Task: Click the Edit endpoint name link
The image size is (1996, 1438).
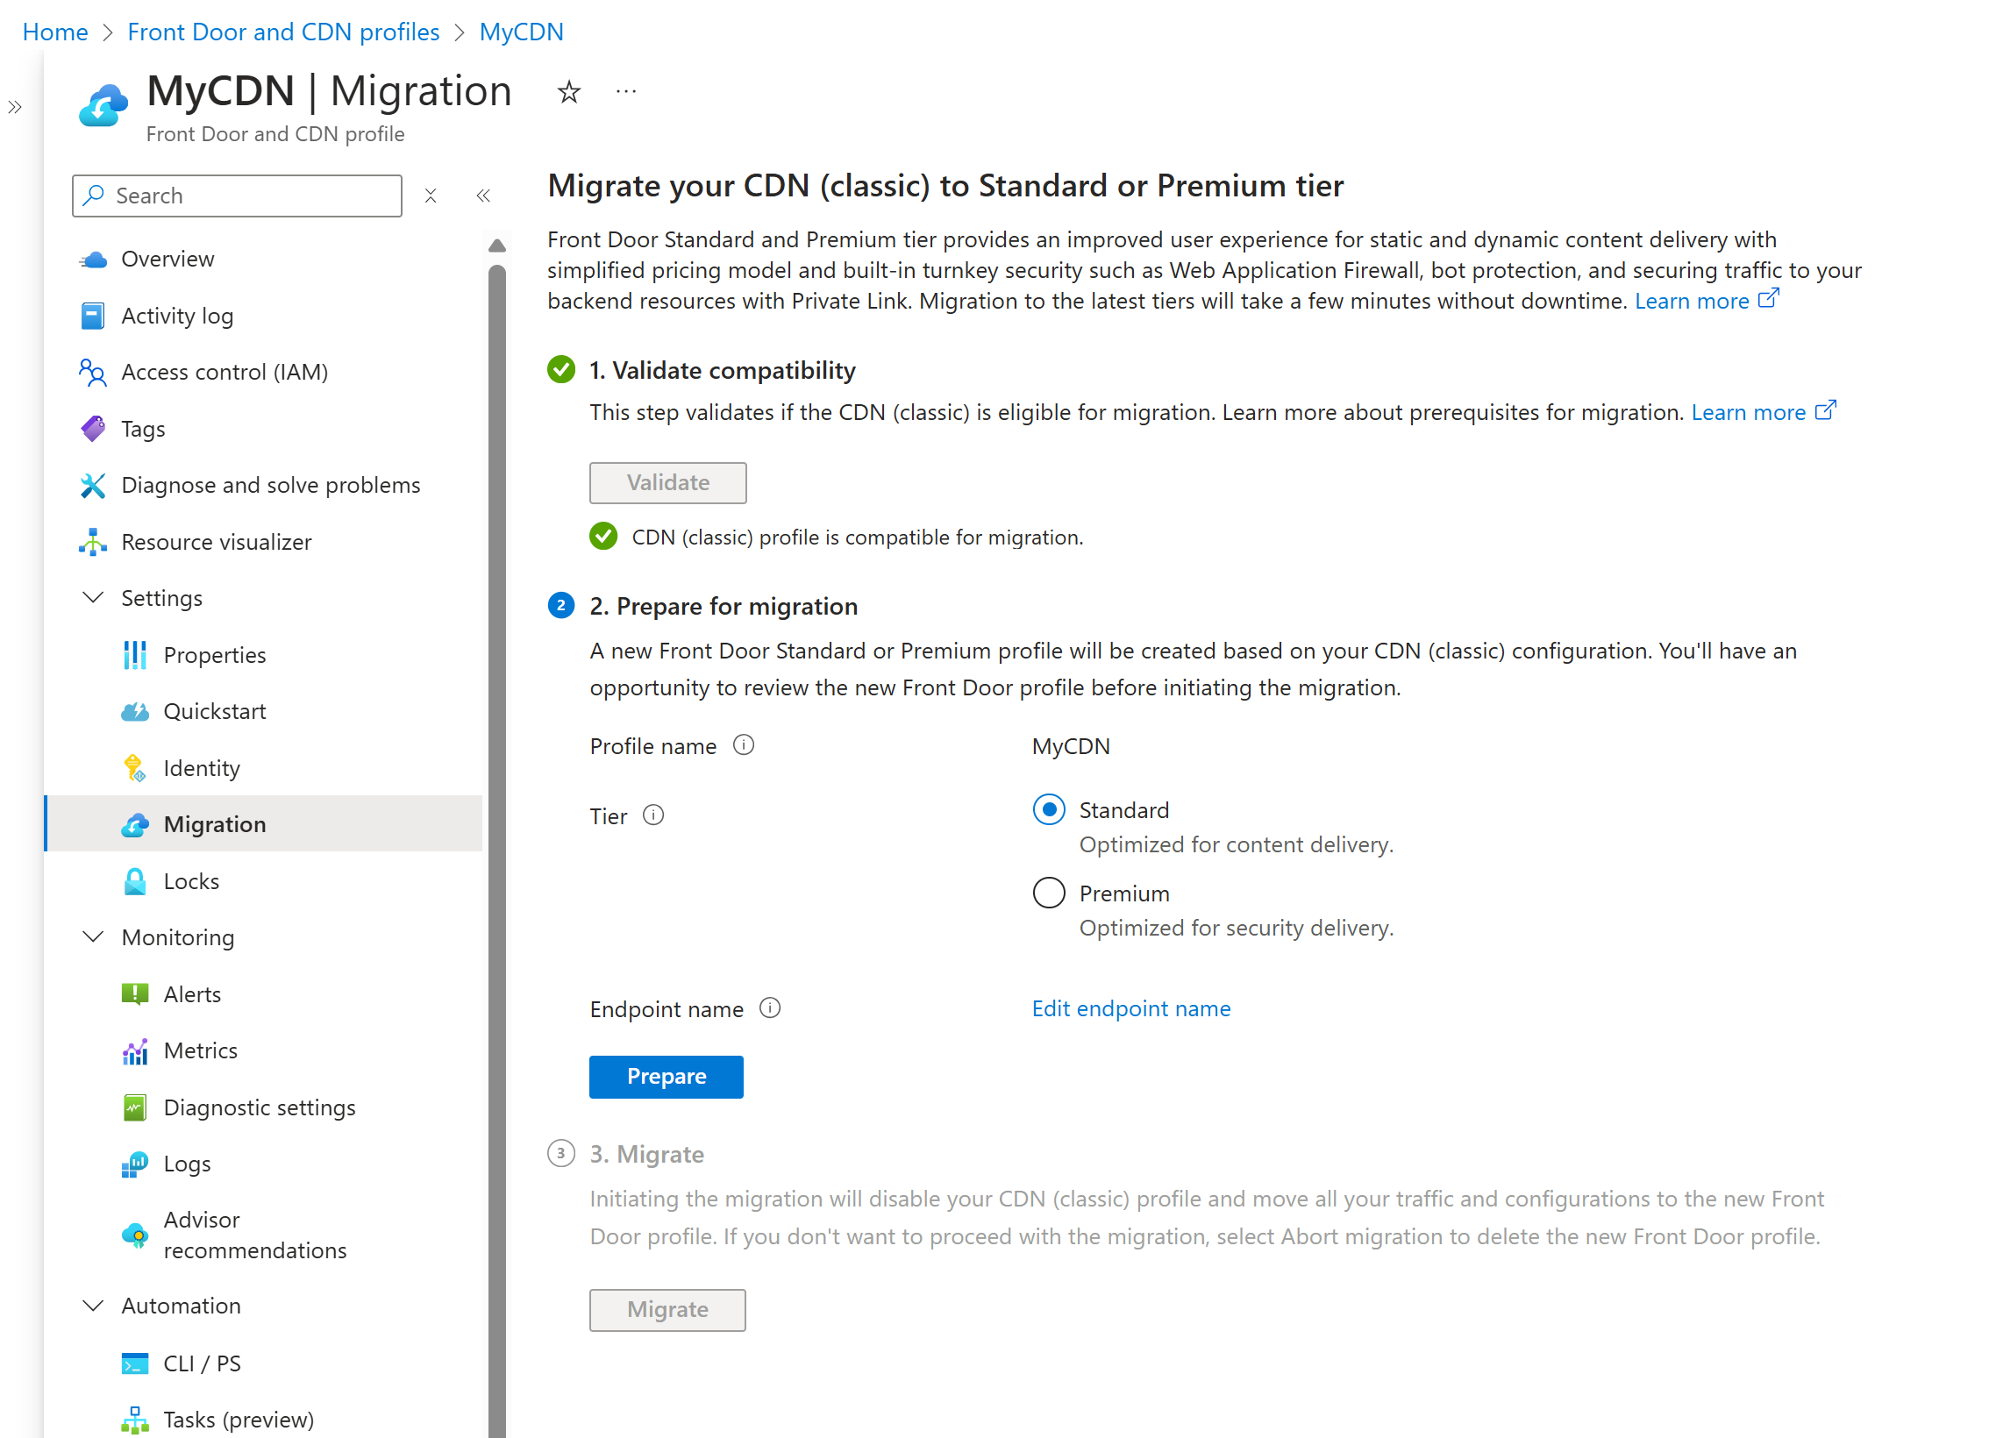Action: [1133, 1008]
